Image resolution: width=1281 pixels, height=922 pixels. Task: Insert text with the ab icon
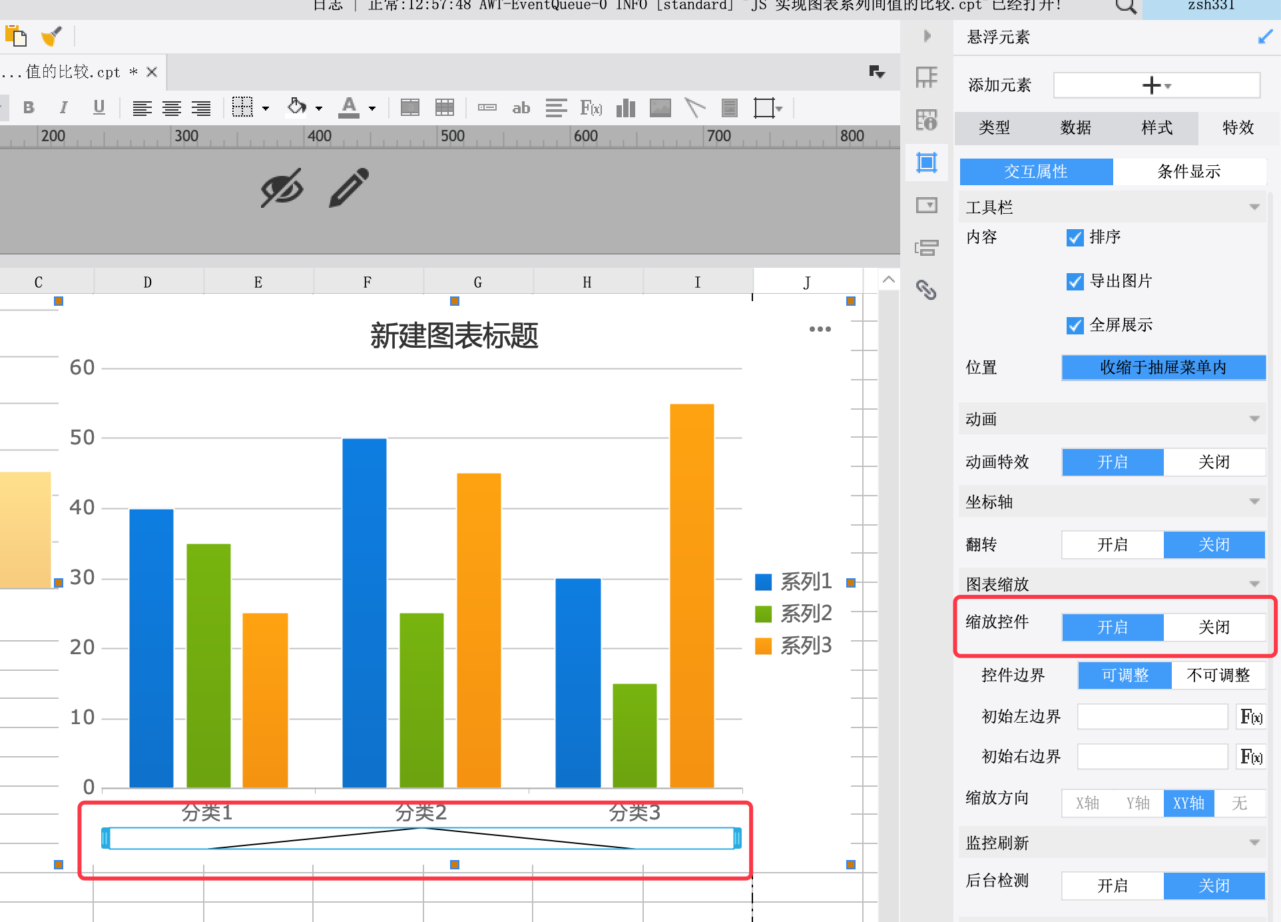click(x=521, y=107)
